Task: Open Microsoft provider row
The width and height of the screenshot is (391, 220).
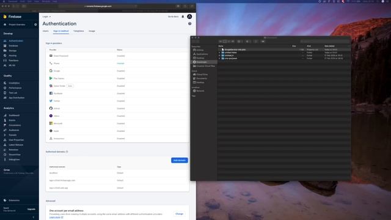Action: (x=117, y=123)
